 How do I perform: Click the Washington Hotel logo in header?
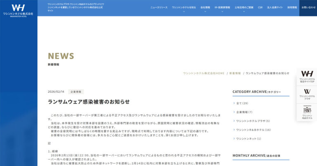pyautogui.click(x=18, y=9)
